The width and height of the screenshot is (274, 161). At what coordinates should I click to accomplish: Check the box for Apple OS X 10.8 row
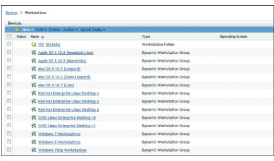[9, 52]
